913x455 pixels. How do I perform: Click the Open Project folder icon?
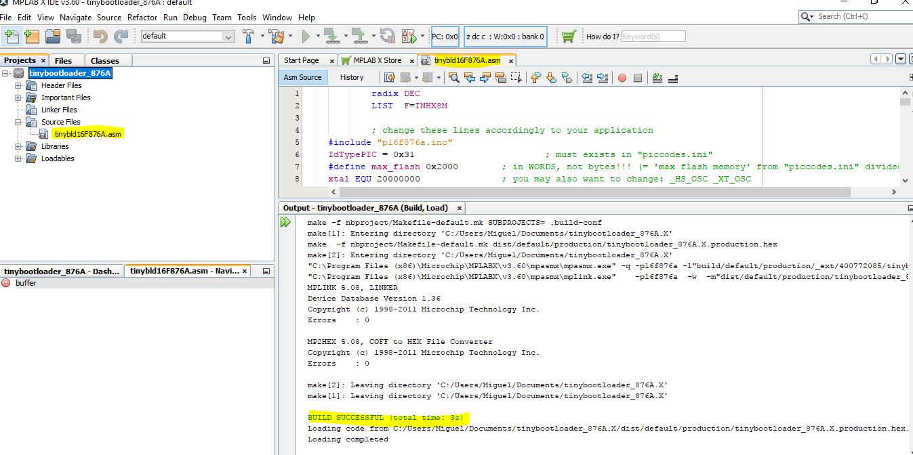[x=53, y=37]
